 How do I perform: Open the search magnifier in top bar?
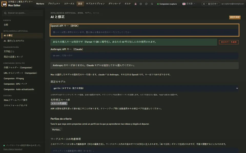pyautogui.click(x=152, y=4)
